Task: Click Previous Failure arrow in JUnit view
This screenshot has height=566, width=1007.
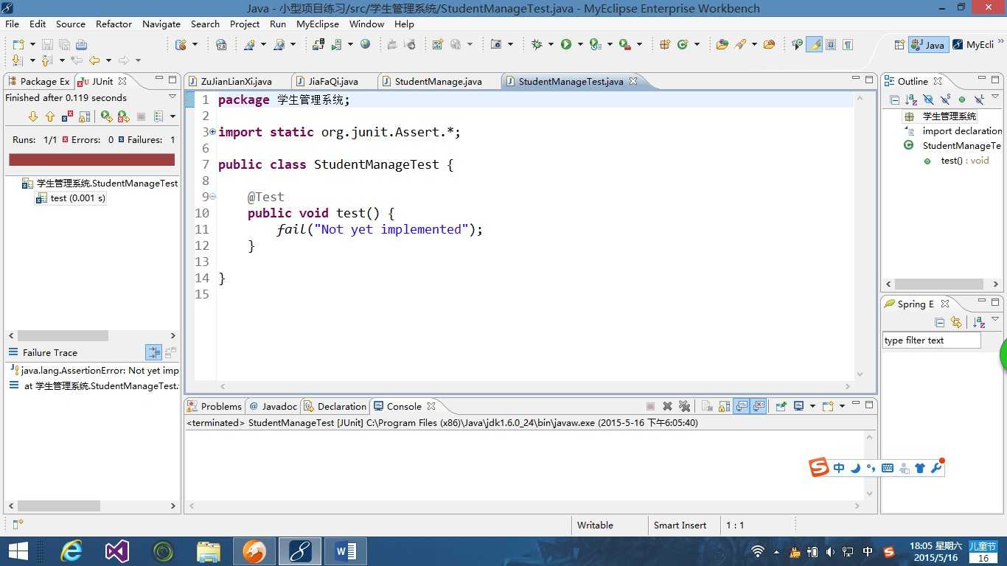Action: 50,116
